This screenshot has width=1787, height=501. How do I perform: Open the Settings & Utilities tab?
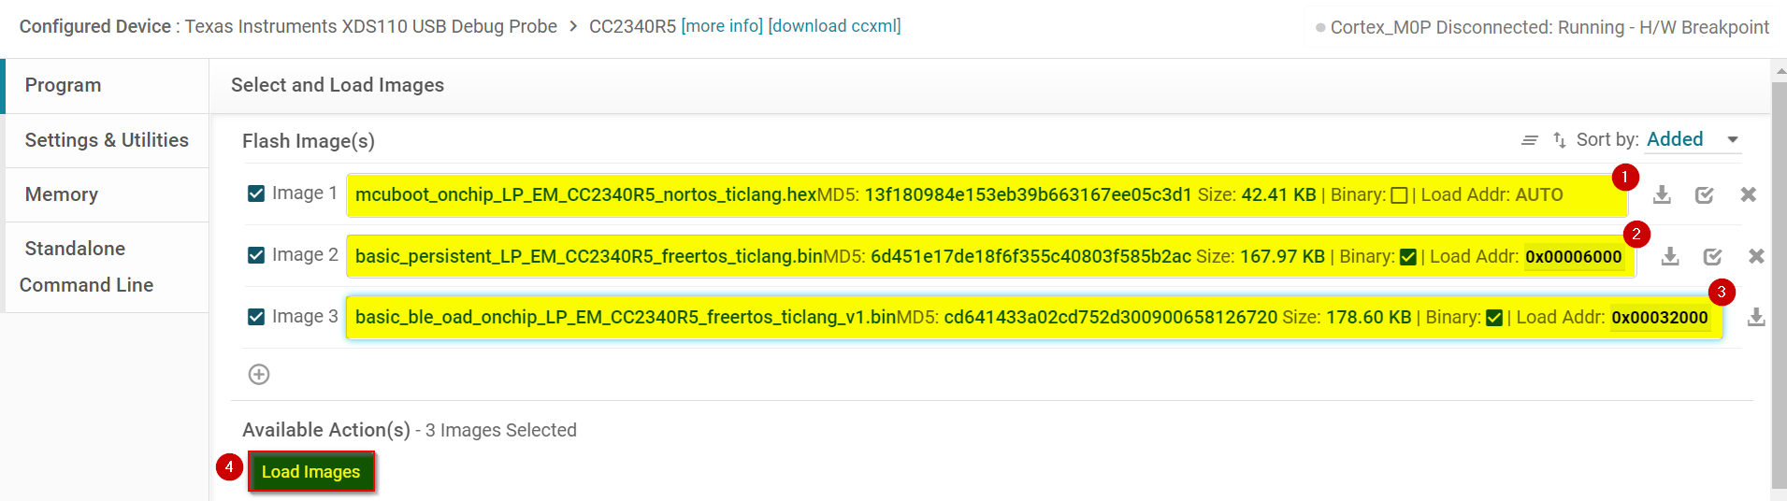point(107,140)
